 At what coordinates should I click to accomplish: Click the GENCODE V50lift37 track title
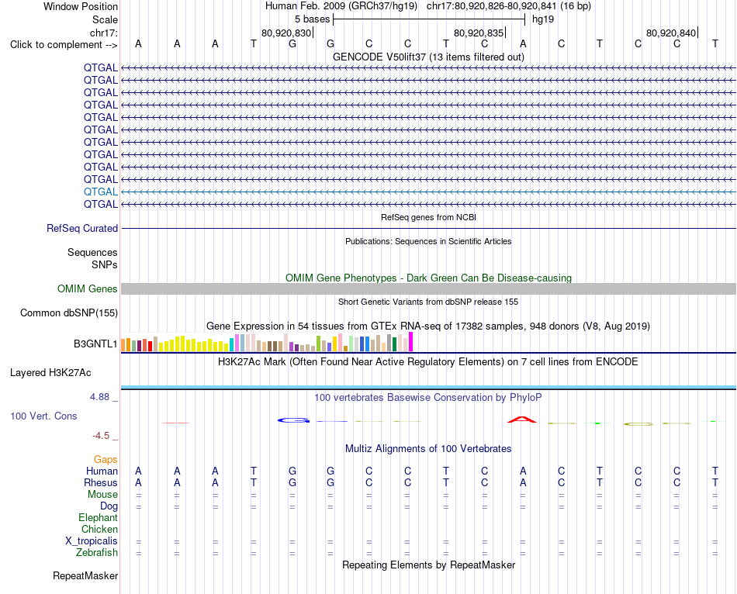click(428, 57)
